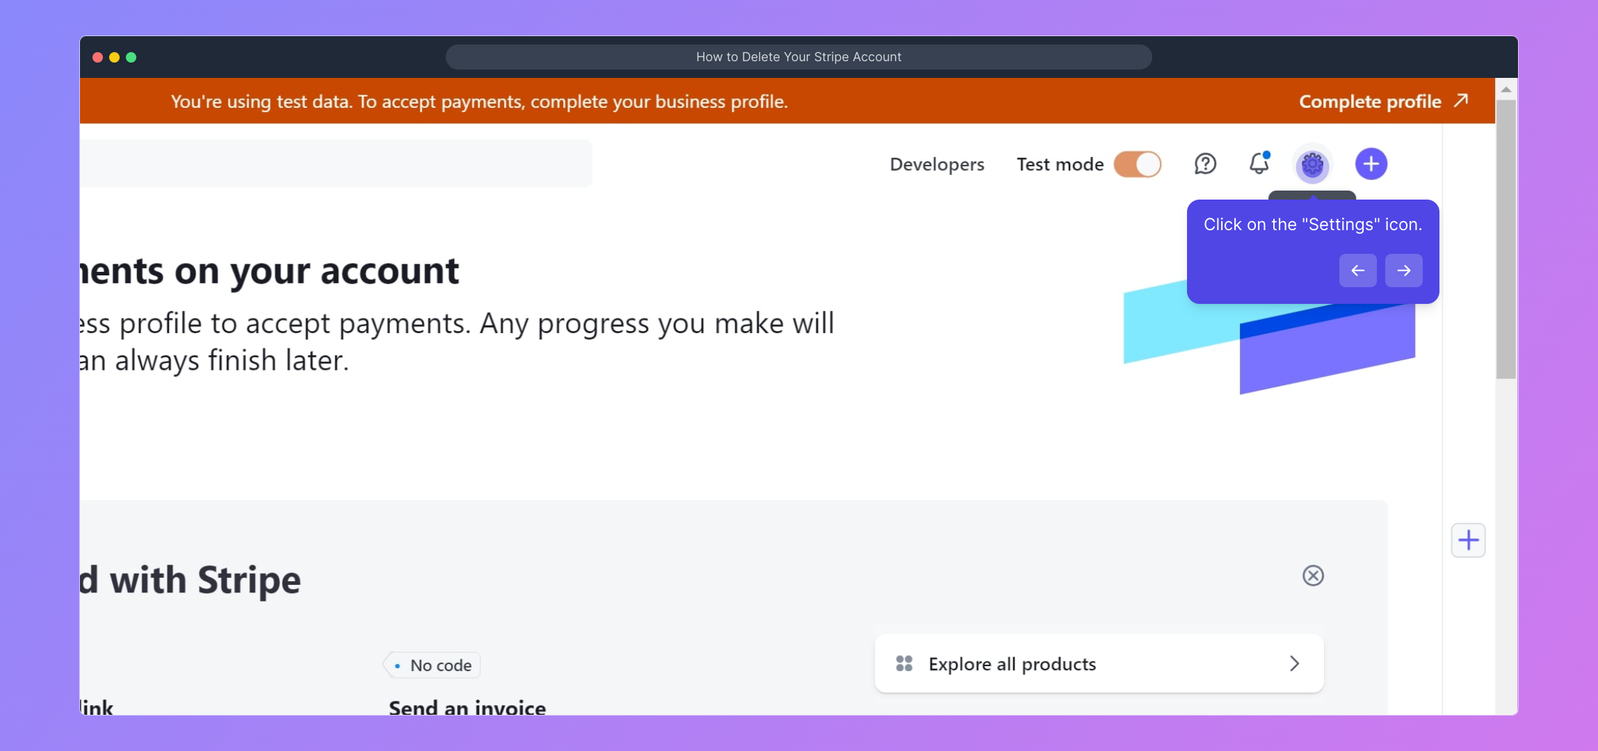Open the Developers menu

click(x=937, y=165)
